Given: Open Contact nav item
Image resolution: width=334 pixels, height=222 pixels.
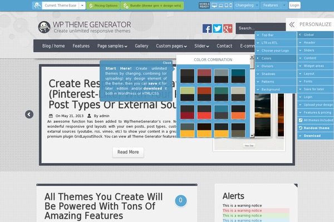Looking at the screenshot, I should click(x=224, y=46).
